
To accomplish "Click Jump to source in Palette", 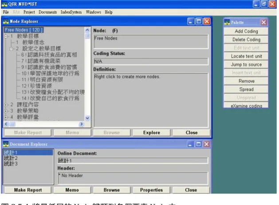I will (x=246, y=64).
